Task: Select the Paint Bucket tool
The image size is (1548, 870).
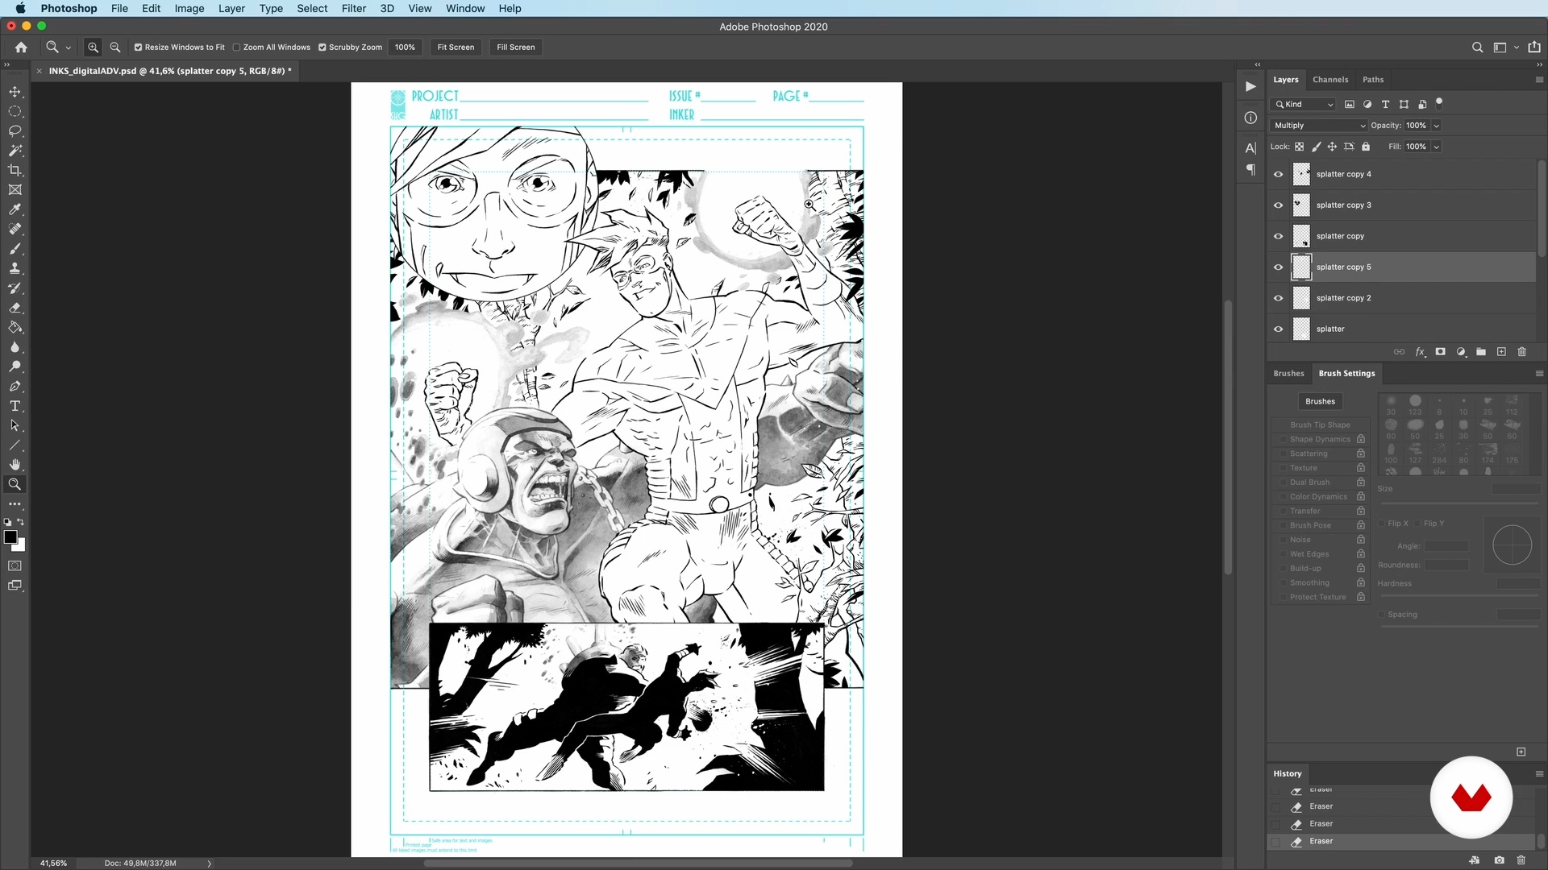Action: coord(15,328)
